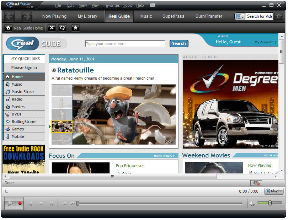This screenshot has width=288, height=220.
Task: Open the forward button history dropdown arrow
Action: (x=34, y=17)
